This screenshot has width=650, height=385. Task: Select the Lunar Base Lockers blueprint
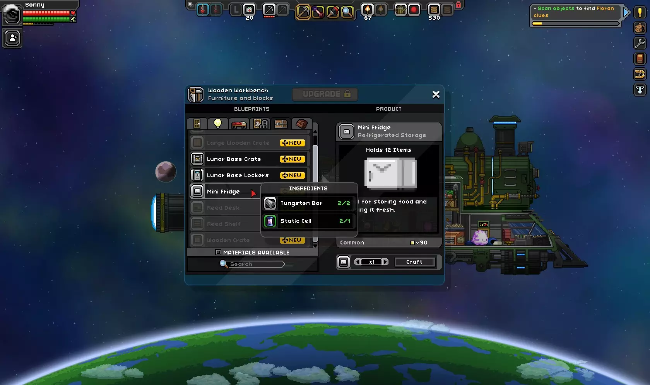click(250, 175)
